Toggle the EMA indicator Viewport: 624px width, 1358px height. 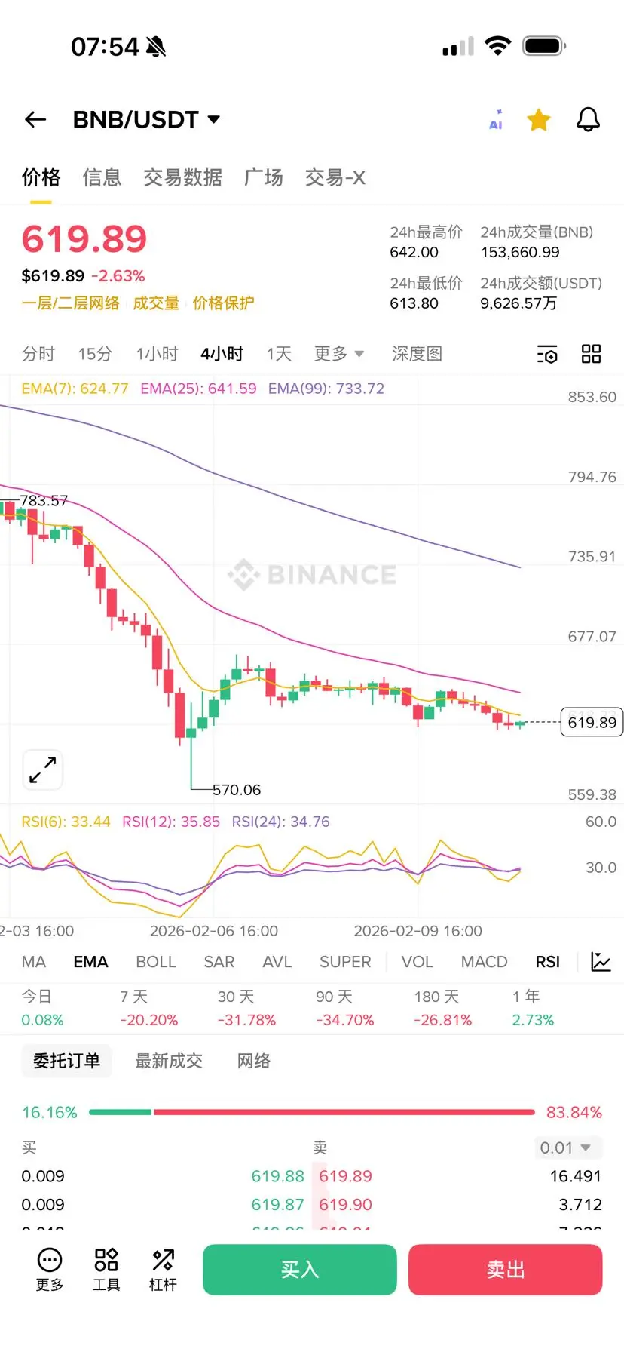pos(90,962)
